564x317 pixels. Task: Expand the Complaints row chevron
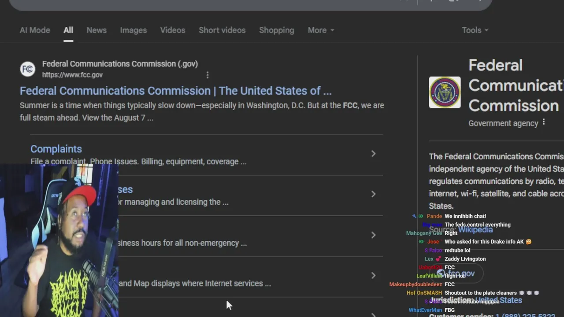pos(373,154)
